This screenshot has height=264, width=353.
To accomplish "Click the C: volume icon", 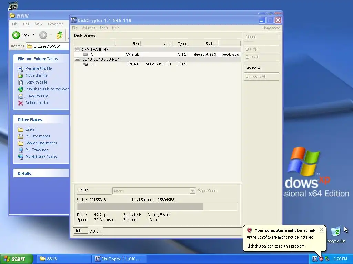I will (x=85, y=54).
